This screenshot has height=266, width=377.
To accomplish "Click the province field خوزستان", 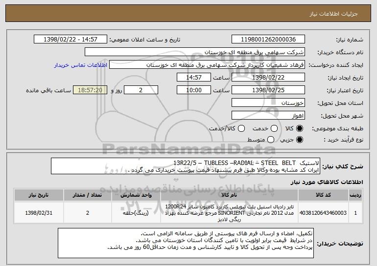I will coord(268,103).
